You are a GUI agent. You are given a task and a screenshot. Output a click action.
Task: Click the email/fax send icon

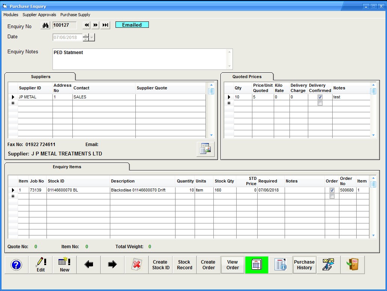pyautogui.click(x=328, y=265)
